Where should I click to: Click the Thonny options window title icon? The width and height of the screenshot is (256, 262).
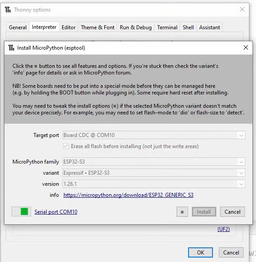[x=8, y=10]
